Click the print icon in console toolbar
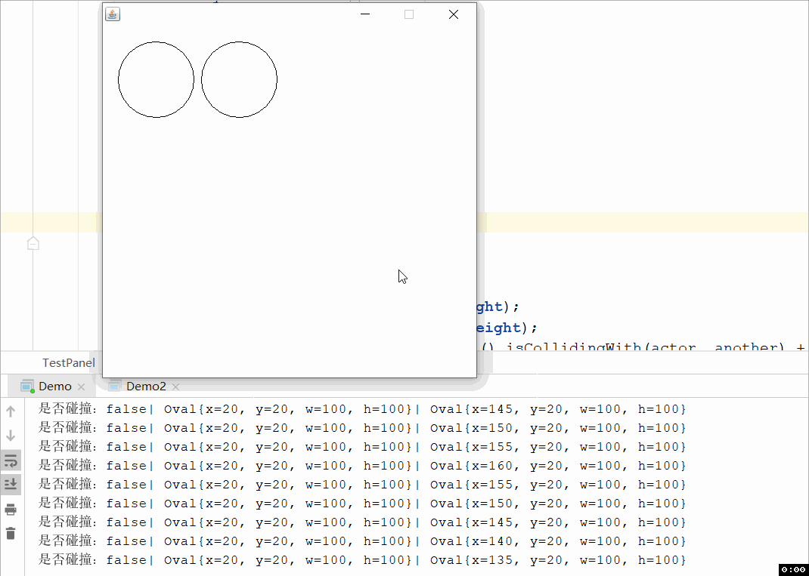 pos(11,510)
